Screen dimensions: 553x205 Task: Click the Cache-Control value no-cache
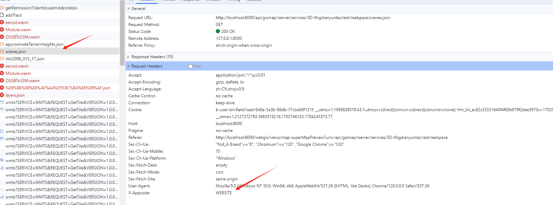(x=224, y=96)
